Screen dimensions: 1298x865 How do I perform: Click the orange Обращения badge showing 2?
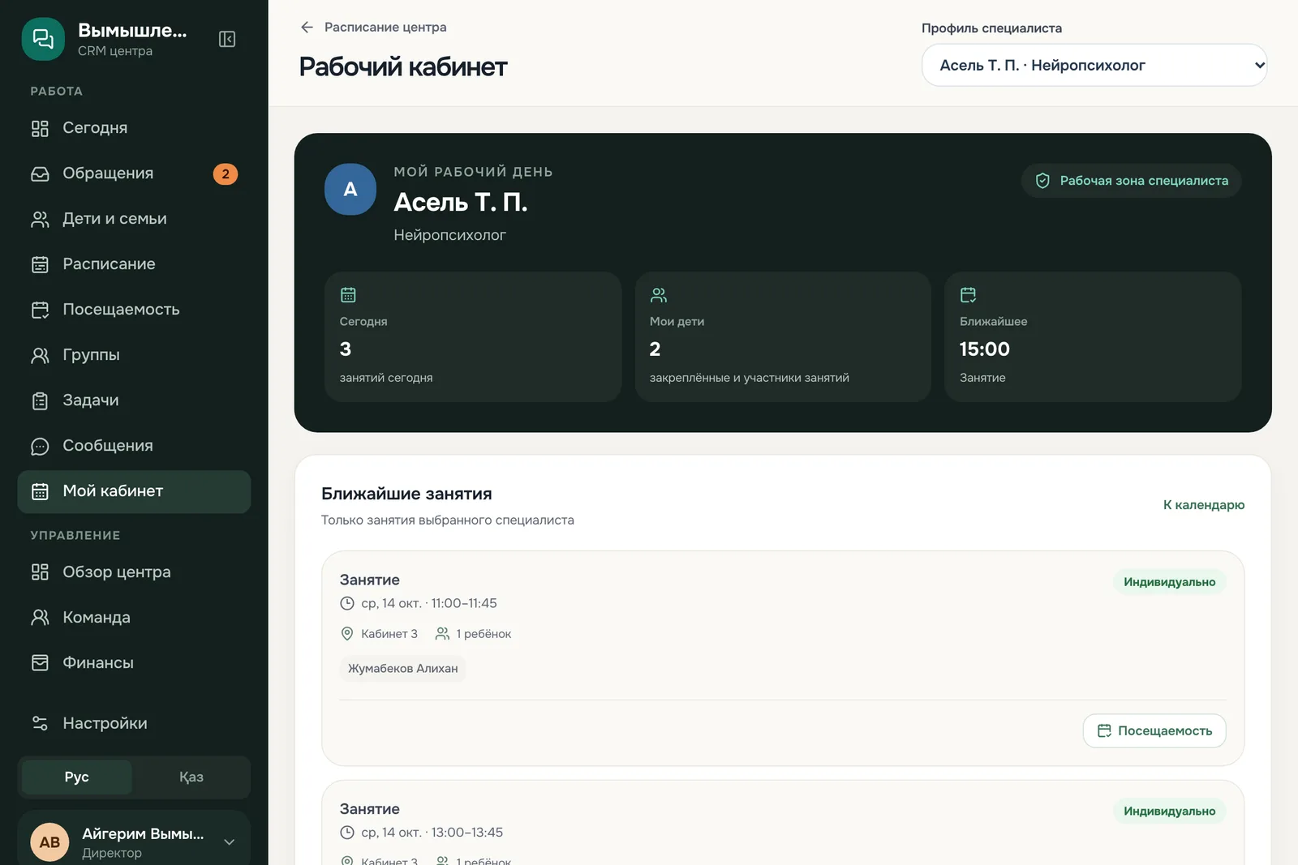(226, 173)
